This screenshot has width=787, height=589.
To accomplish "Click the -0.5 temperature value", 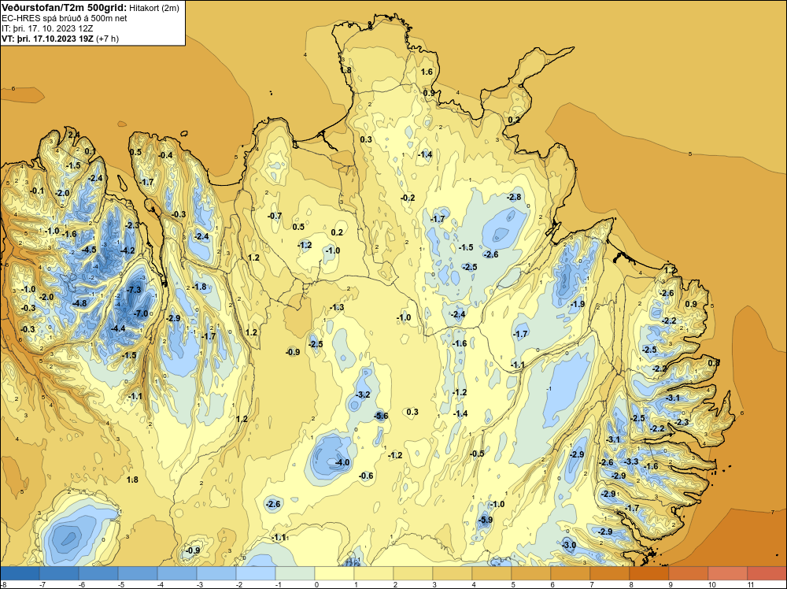I will (478, 454).
